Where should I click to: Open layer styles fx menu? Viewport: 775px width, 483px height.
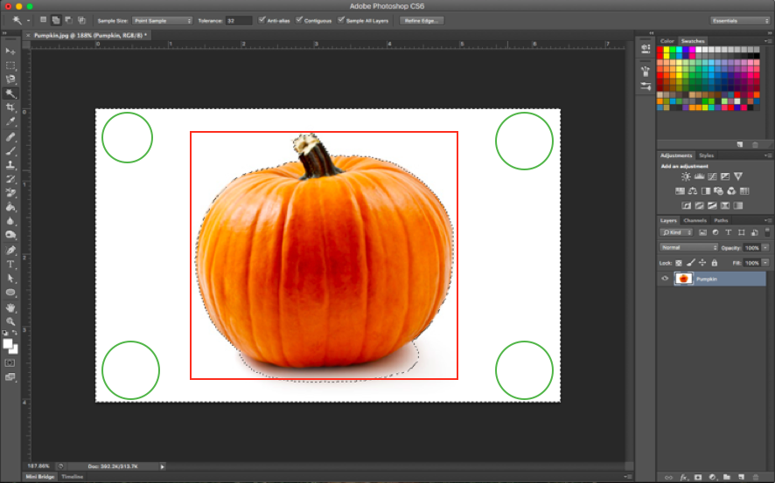tap(684, 477)
